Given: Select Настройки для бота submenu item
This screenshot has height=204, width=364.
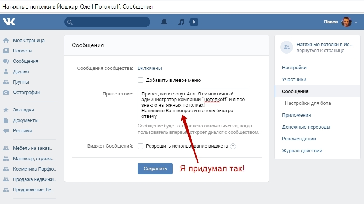Looking at the screenshot, I should pyautogui.click(x=308, y=103).
